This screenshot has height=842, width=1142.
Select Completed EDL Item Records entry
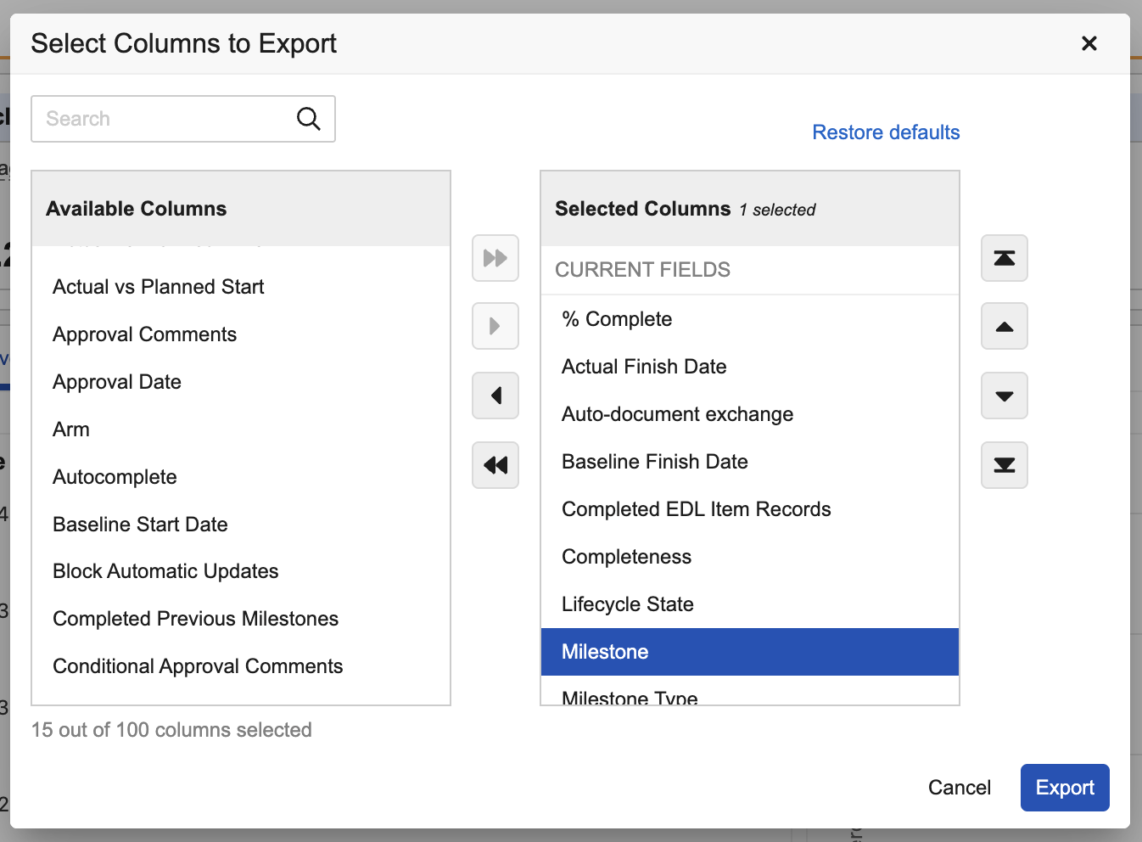click(697, 509)
